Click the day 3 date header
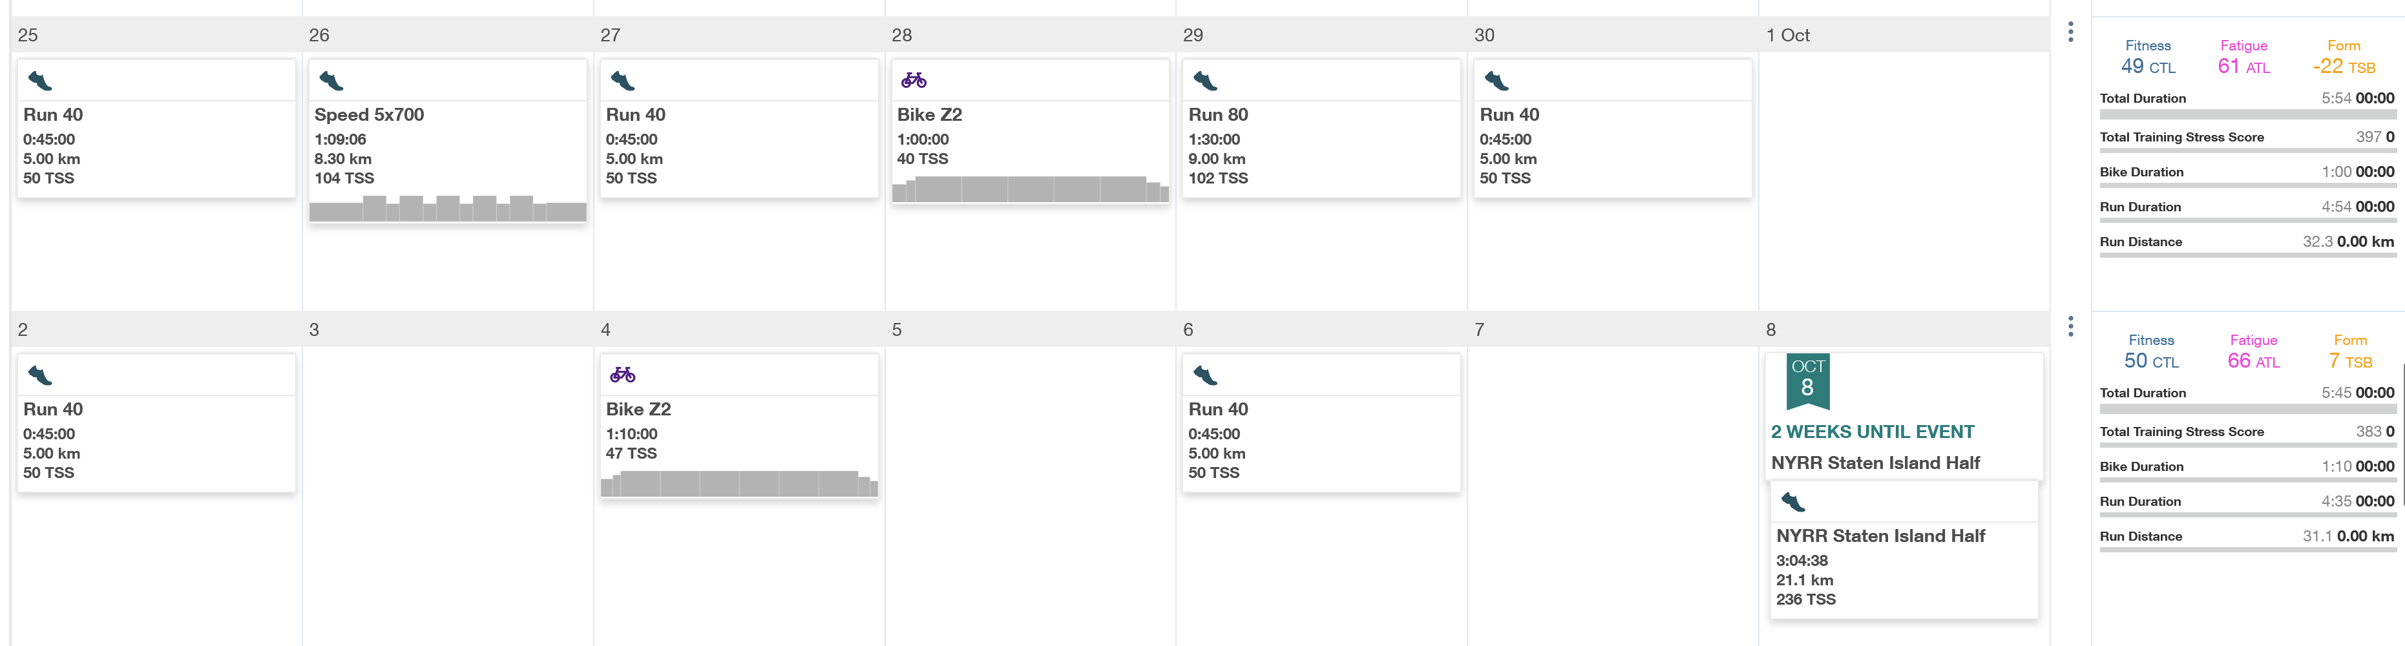This screenshot has width=2405, height=646. [x=315, y=329]
